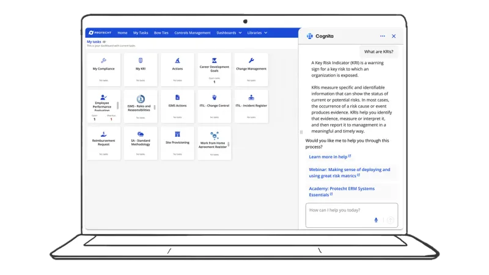This screenshot has width=489, height=275.
Task: Click the 'Reimbursement Request' tile label
Action: [x=103, y=142]
